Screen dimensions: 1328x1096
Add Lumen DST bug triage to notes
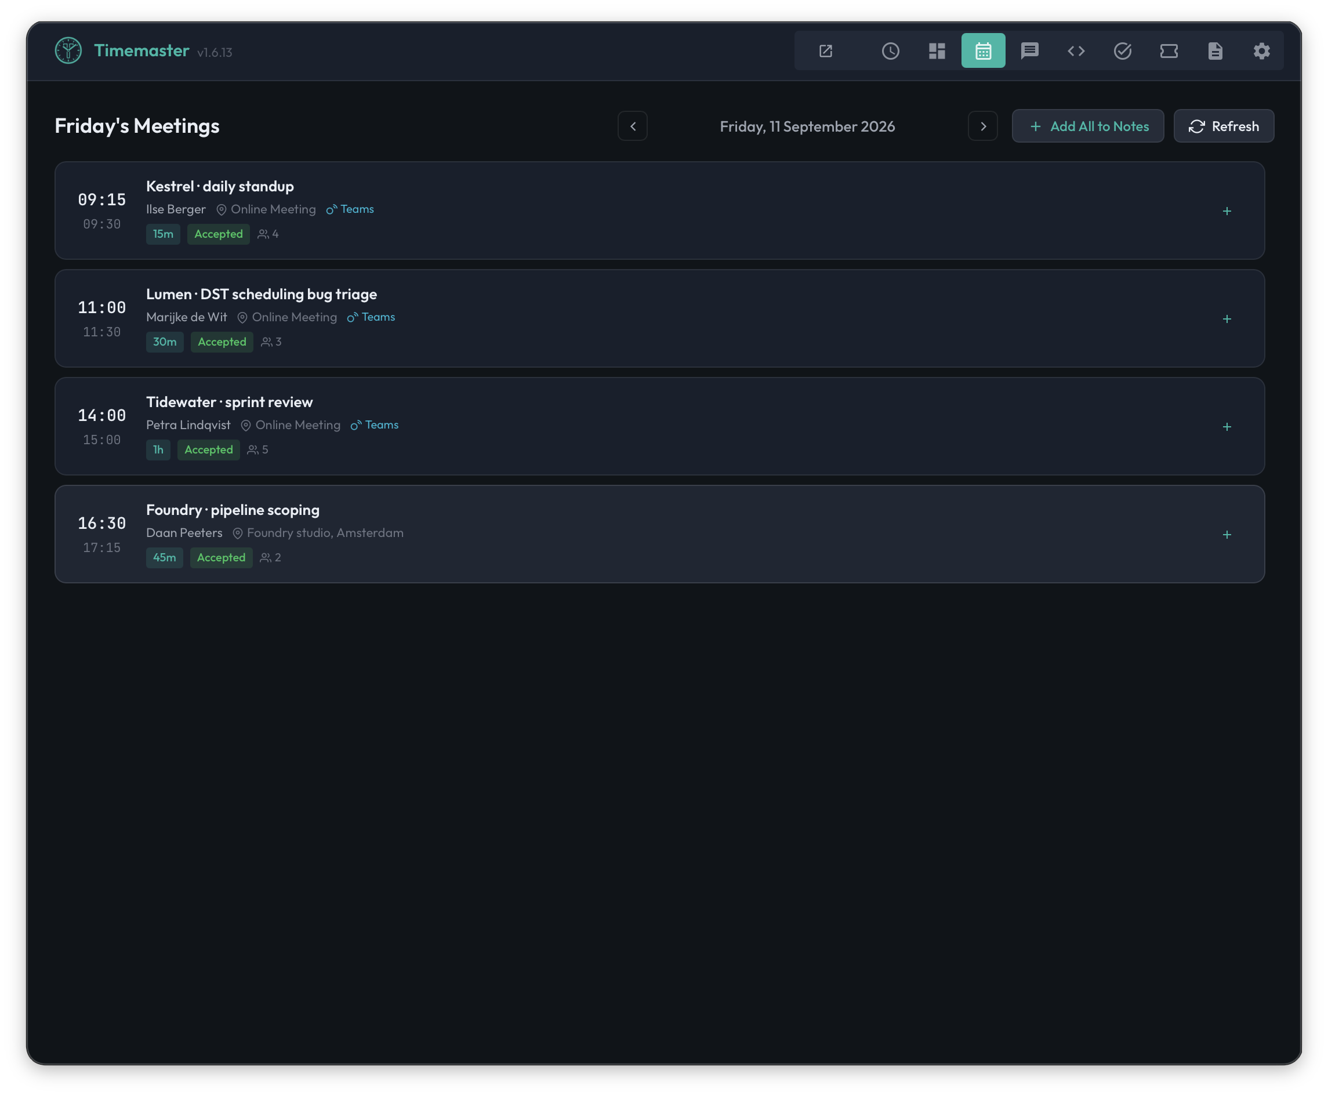pyautogui.click(x=1227, y=319)
